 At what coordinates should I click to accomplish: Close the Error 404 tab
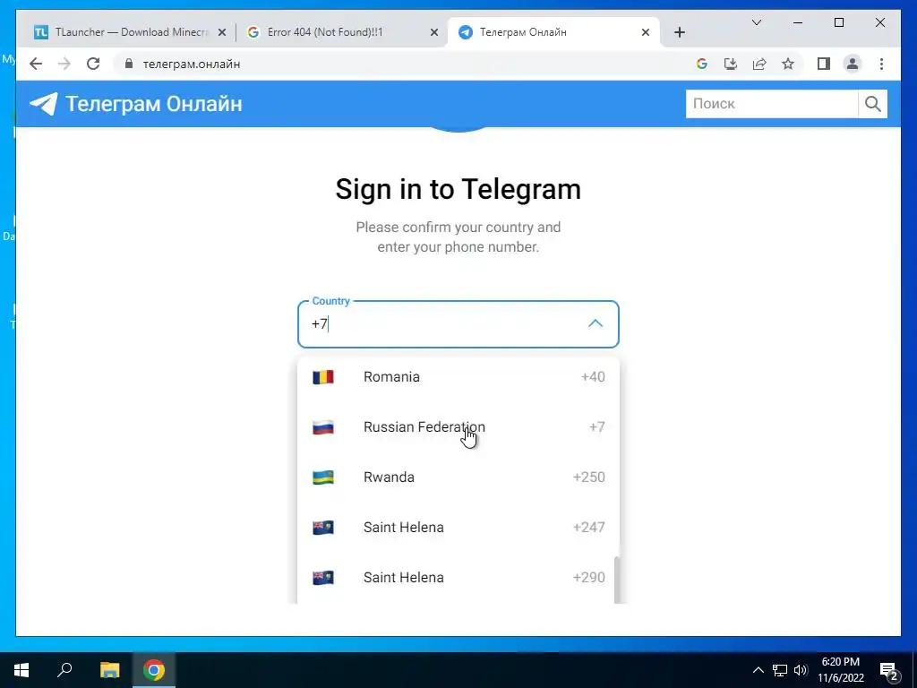(434, 33)
